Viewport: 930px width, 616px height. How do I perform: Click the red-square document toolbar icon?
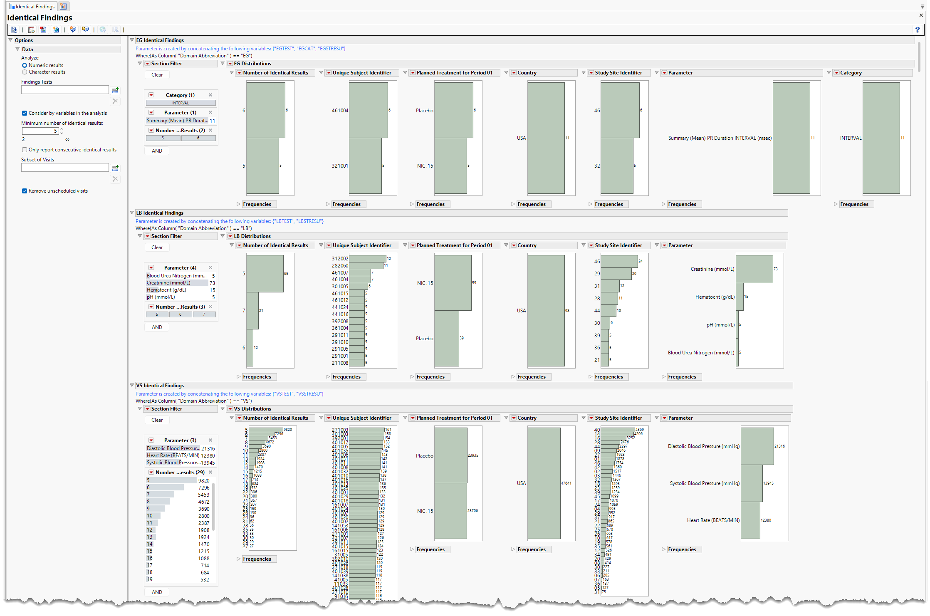pos(43,30)
